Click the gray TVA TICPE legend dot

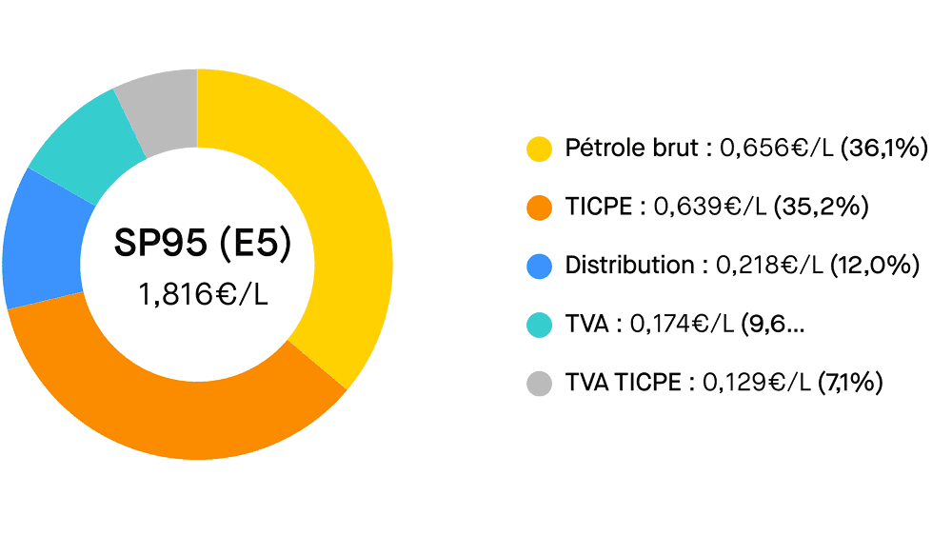pos(540,384)
